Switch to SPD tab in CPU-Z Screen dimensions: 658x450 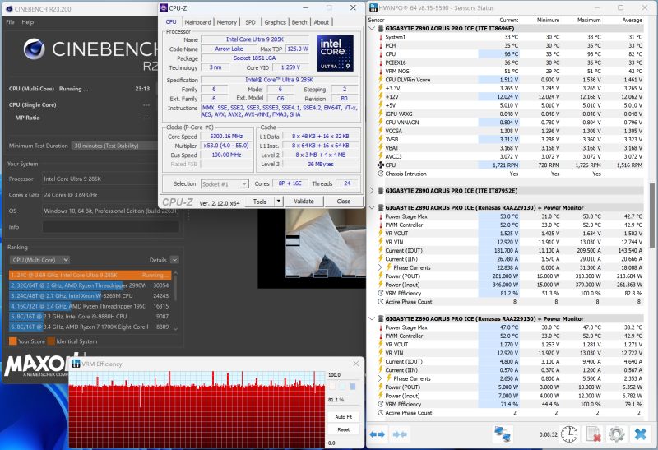pyautogui.click(x=250, y=22)
